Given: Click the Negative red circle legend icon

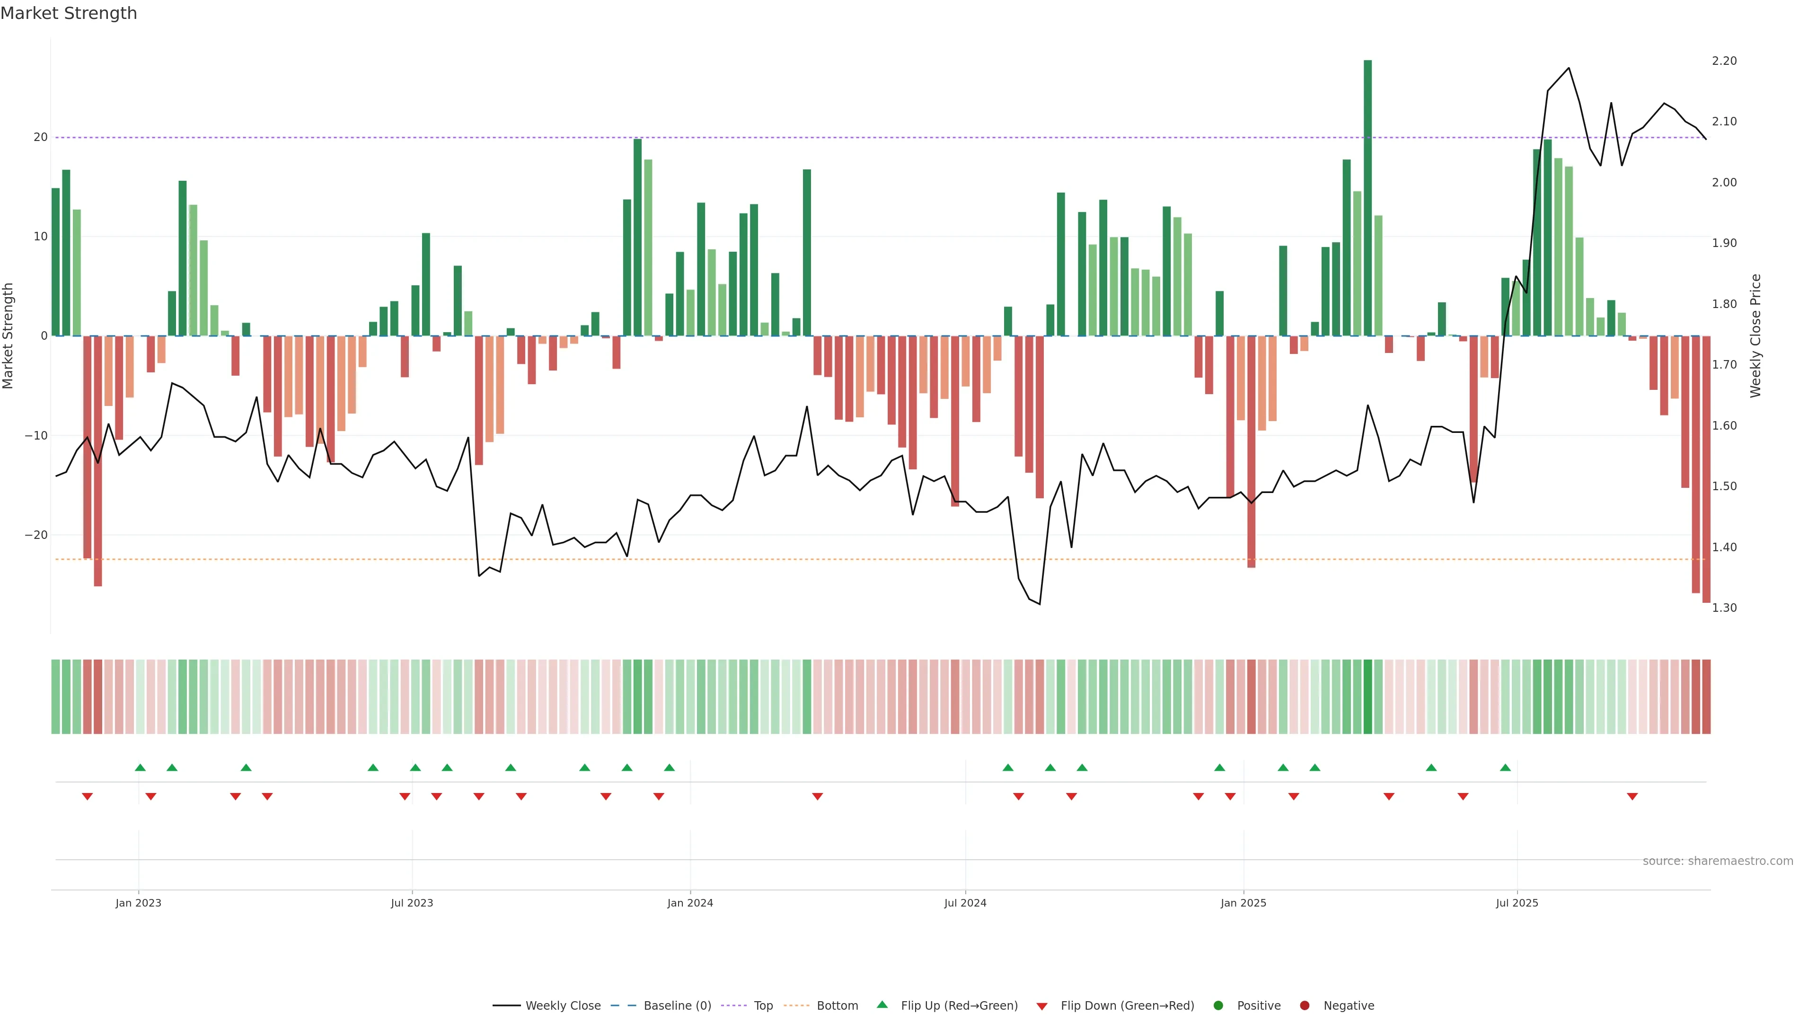Looking at the screenshot, I should (x=1304, y=1005).
